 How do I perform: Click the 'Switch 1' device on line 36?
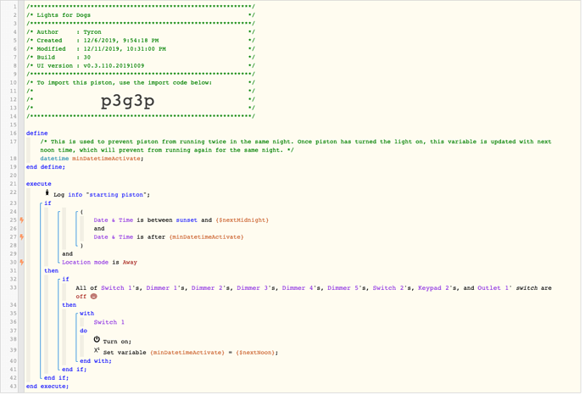(x=109, y=322)
